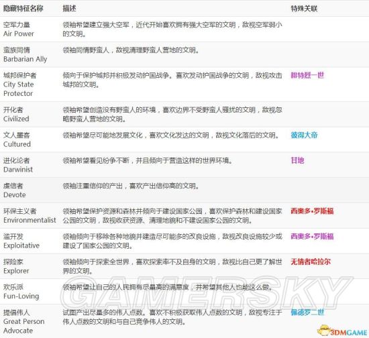Click description starting 领袖倾向于移除各种地貌
The image size is (369, 338).
point(172,241)
